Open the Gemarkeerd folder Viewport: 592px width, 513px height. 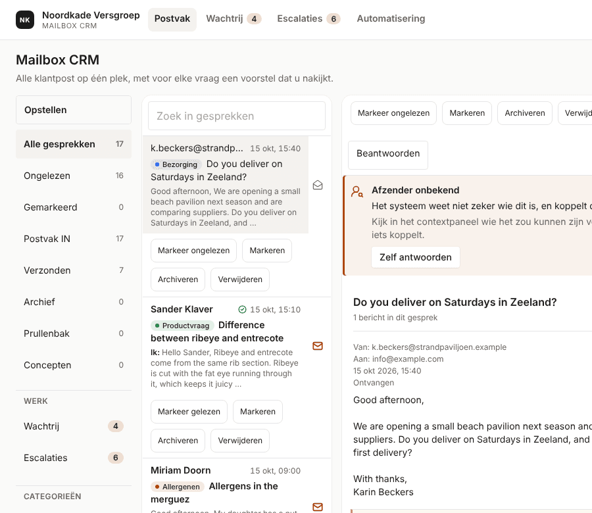coord(74,207)
